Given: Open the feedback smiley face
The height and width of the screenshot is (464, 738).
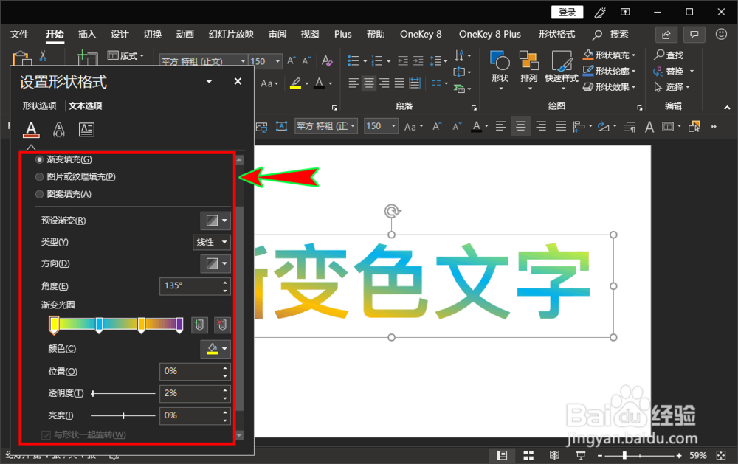Looking at the screenshot, I should click(721, 35).
